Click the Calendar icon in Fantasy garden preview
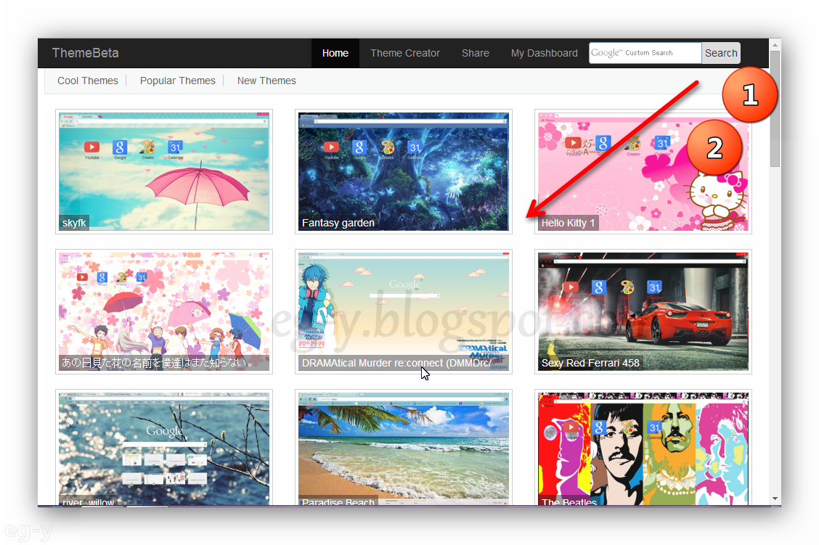The image size is (819, 545). point(415,147)
